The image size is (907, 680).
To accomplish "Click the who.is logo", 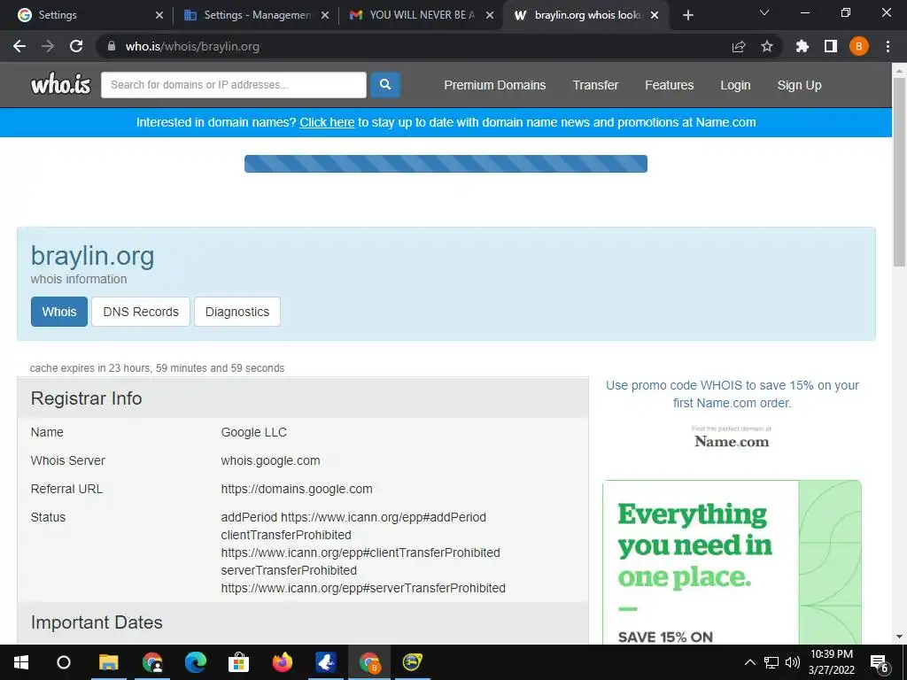I will click(61, 84).
